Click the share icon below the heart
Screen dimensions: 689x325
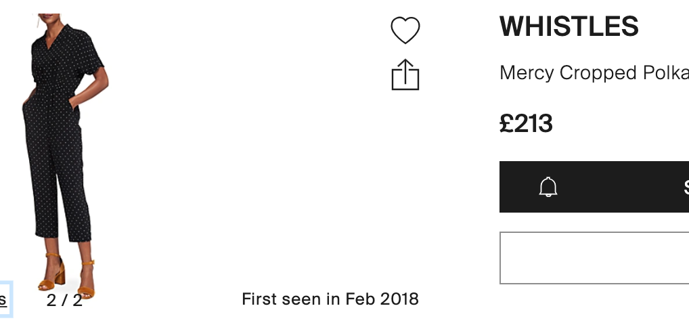(x=405, y=74)
